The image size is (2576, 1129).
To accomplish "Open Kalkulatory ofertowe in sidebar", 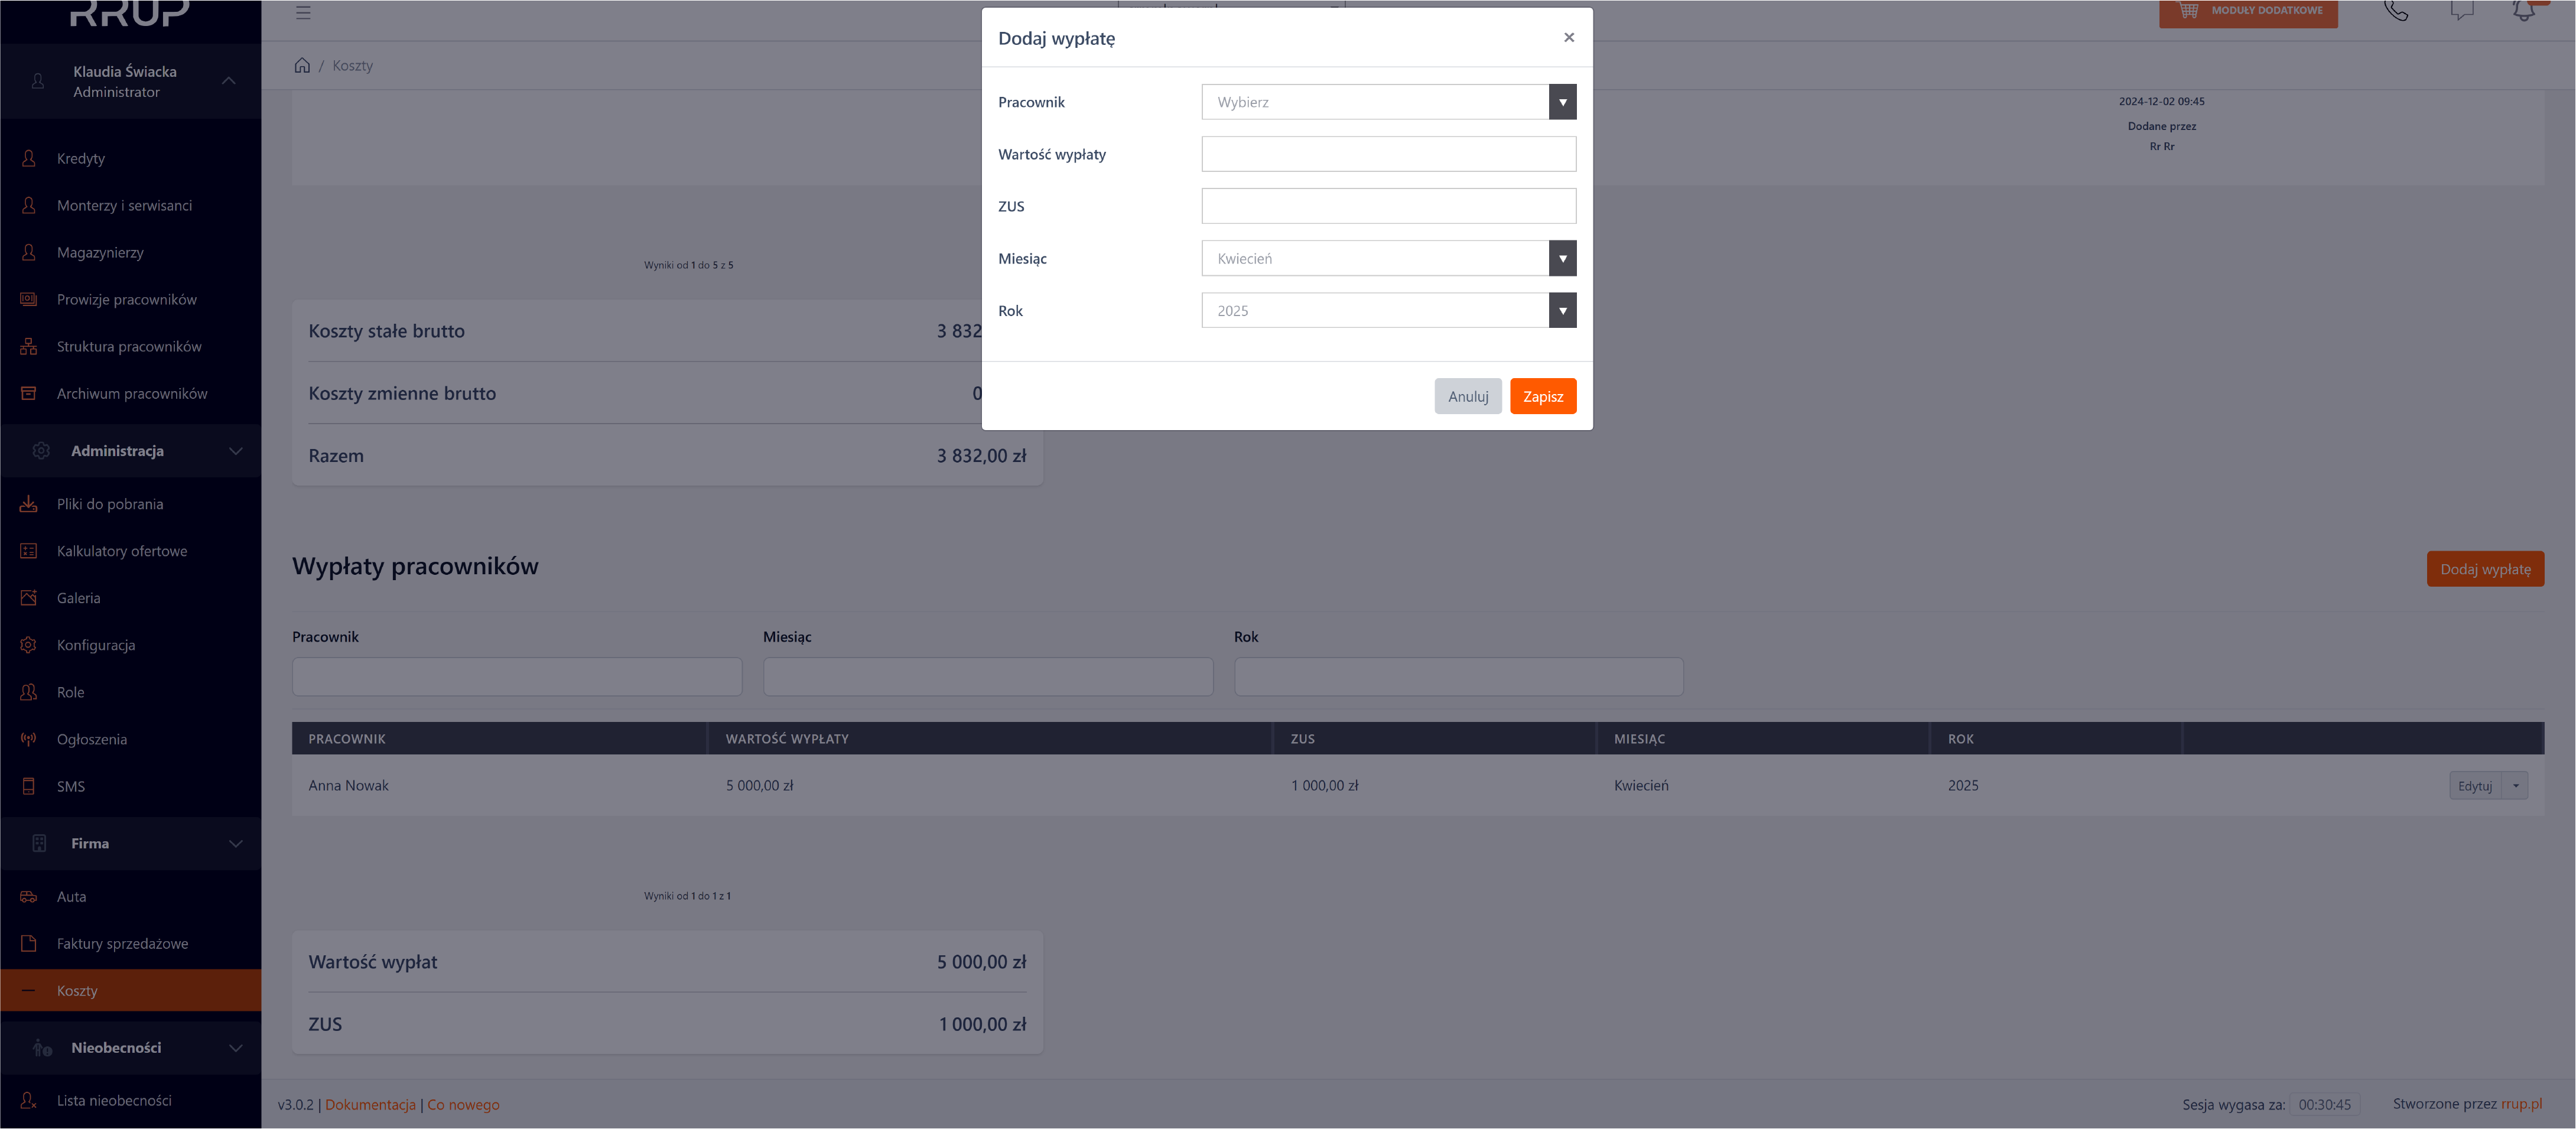I will pos(121,551).
